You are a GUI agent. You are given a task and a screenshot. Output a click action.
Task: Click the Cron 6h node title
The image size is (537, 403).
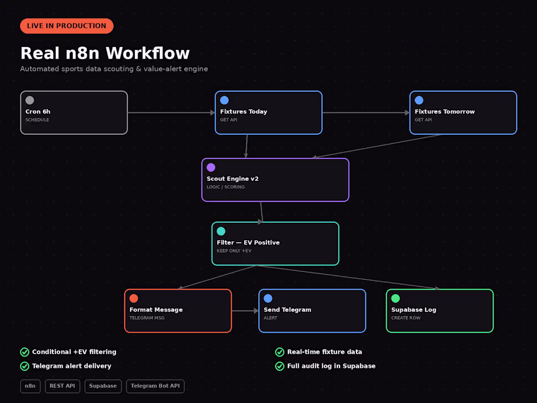(38, 111)
